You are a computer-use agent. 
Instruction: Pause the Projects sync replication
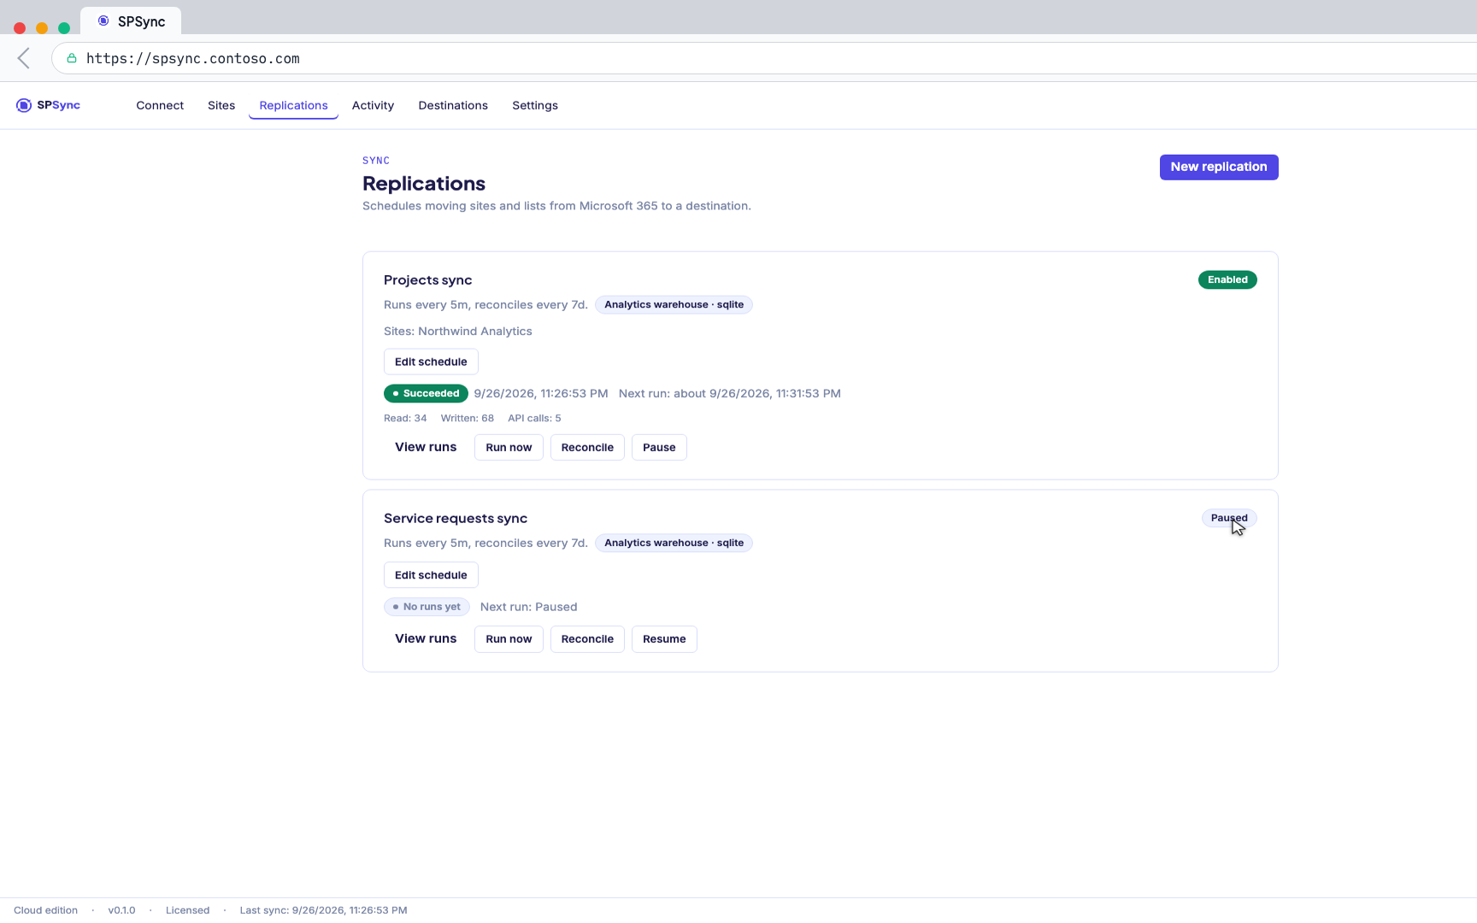(659, 447)
